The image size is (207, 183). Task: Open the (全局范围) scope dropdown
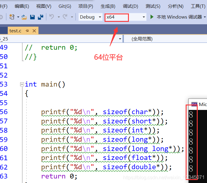(165, 39)
